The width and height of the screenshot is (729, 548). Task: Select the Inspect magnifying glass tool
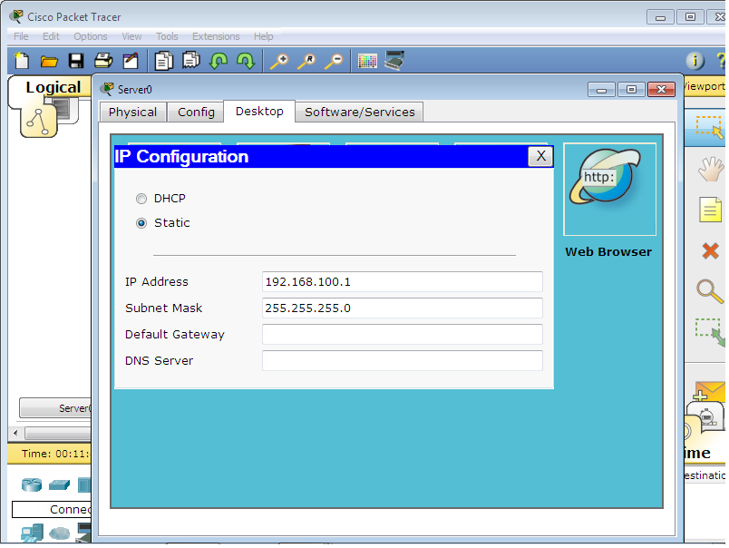pos(708,292)
